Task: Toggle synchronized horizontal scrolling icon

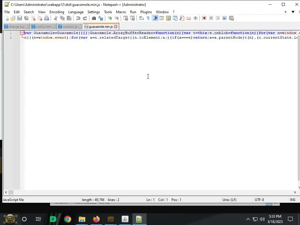Action: pos(132,18)
